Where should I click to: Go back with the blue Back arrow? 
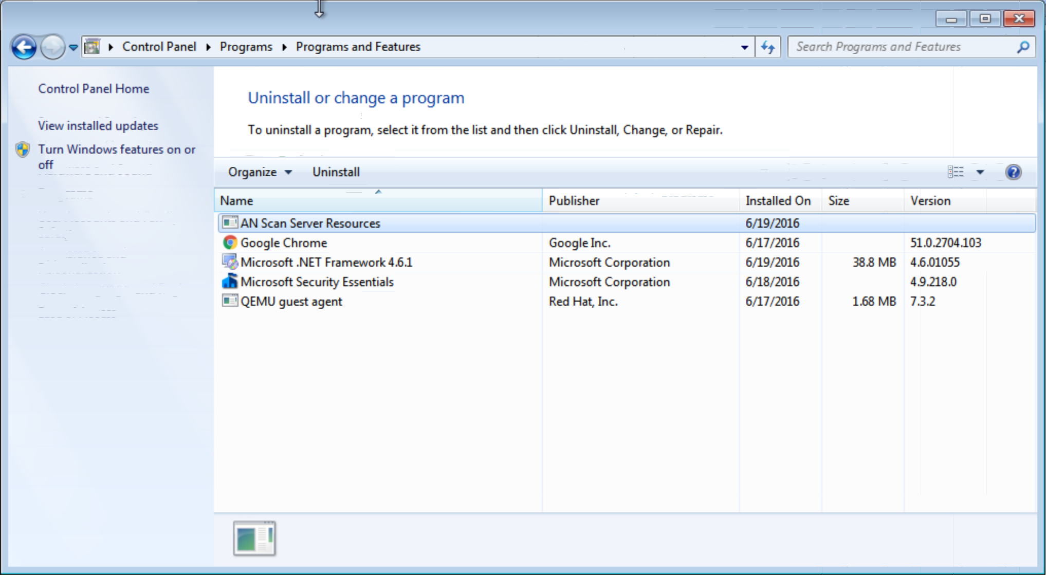click(24, 47)
